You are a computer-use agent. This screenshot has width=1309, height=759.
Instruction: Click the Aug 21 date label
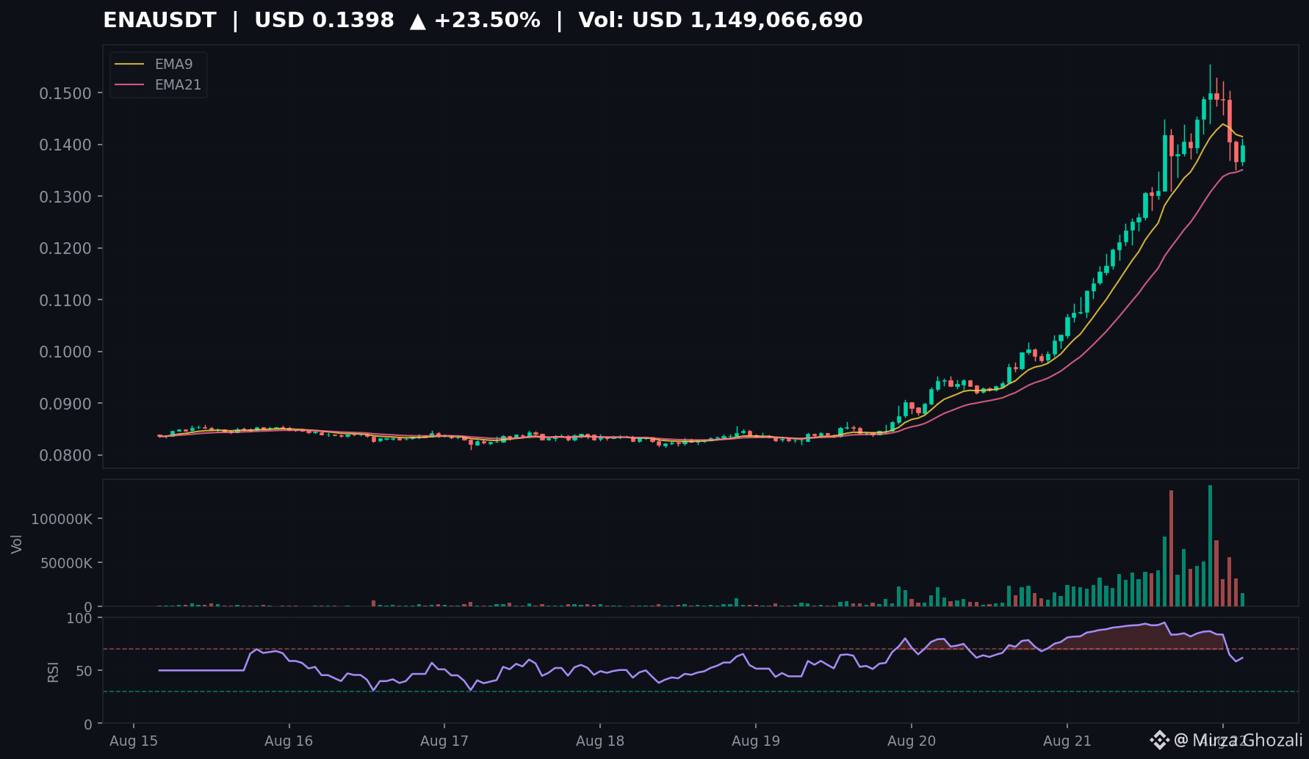(x=1067, y=741)
